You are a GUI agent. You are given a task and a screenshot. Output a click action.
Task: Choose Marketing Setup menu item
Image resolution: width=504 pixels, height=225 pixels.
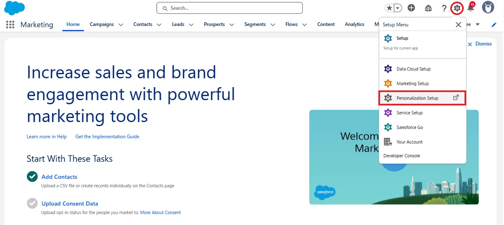tap(423, 83)
